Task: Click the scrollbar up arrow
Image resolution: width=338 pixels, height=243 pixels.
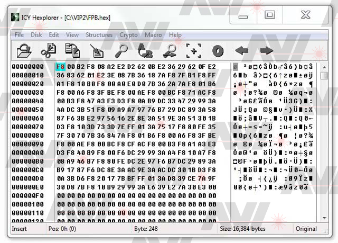Action: click(324, 67)
